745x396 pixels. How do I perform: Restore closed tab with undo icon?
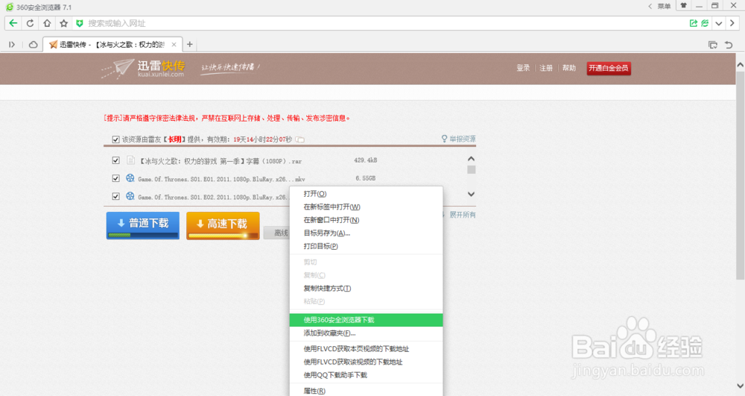729,45
